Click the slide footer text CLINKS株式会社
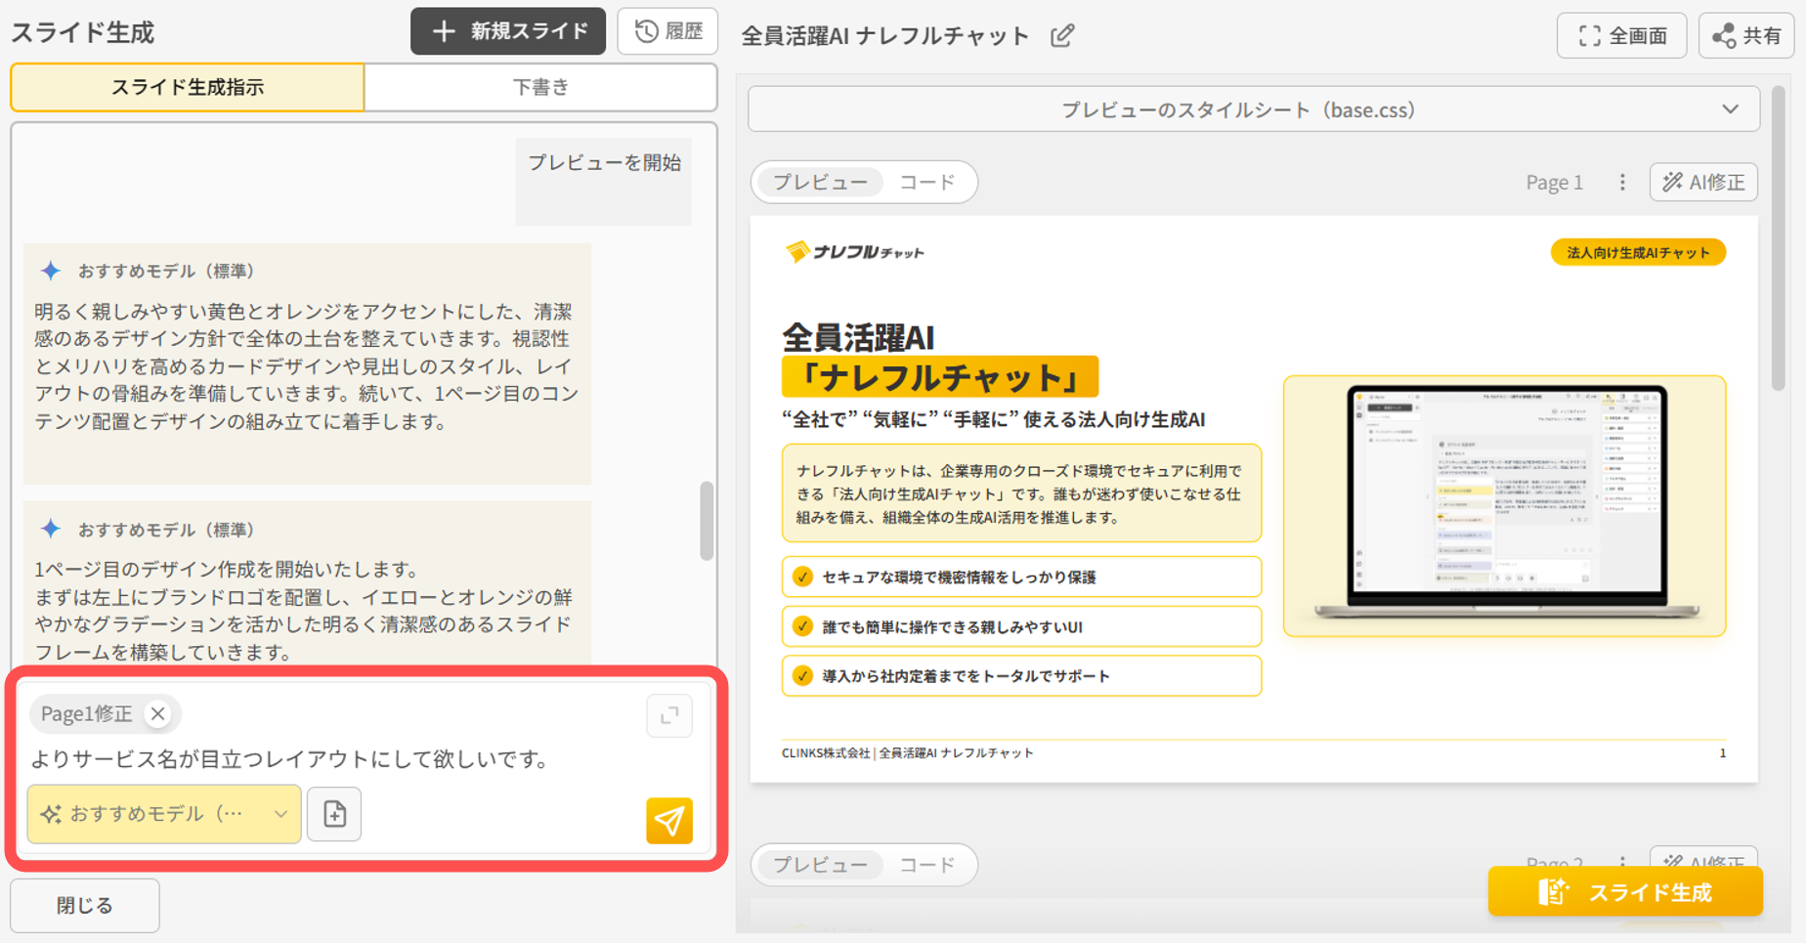Screen dimensions: 1806x943 pos(826,753)
